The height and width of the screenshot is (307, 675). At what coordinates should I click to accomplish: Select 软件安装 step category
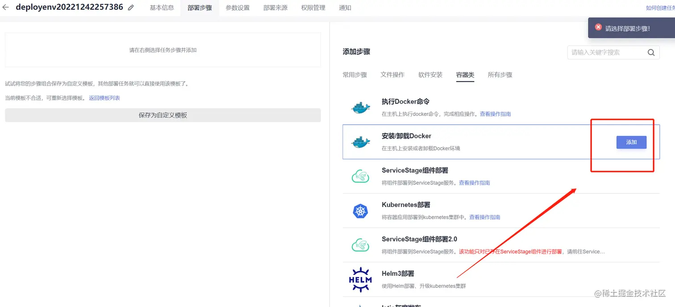point(430,75)
